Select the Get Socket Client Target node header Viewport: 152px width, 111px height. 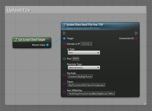(x=32, y=40)
